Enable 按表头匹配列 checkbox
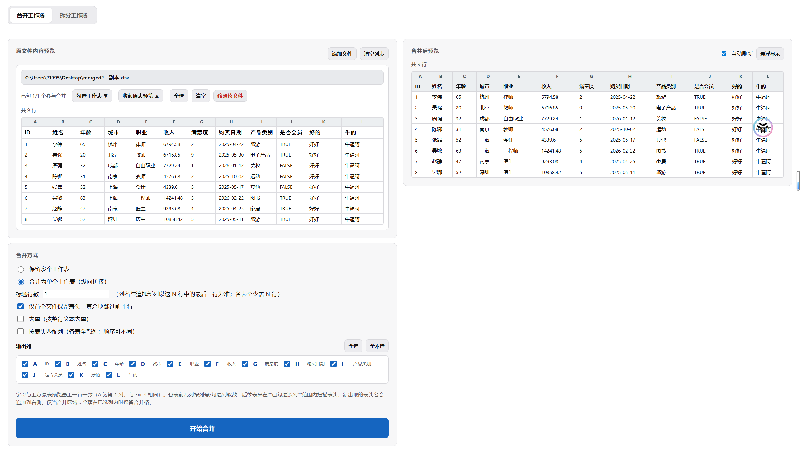The height and width of the screenshot is (467, 800). coord(21,331)
